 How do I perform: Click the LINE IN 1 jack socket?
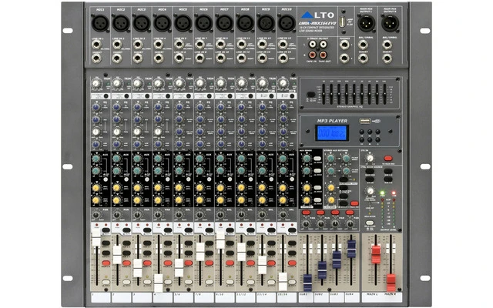click(96, 45)
